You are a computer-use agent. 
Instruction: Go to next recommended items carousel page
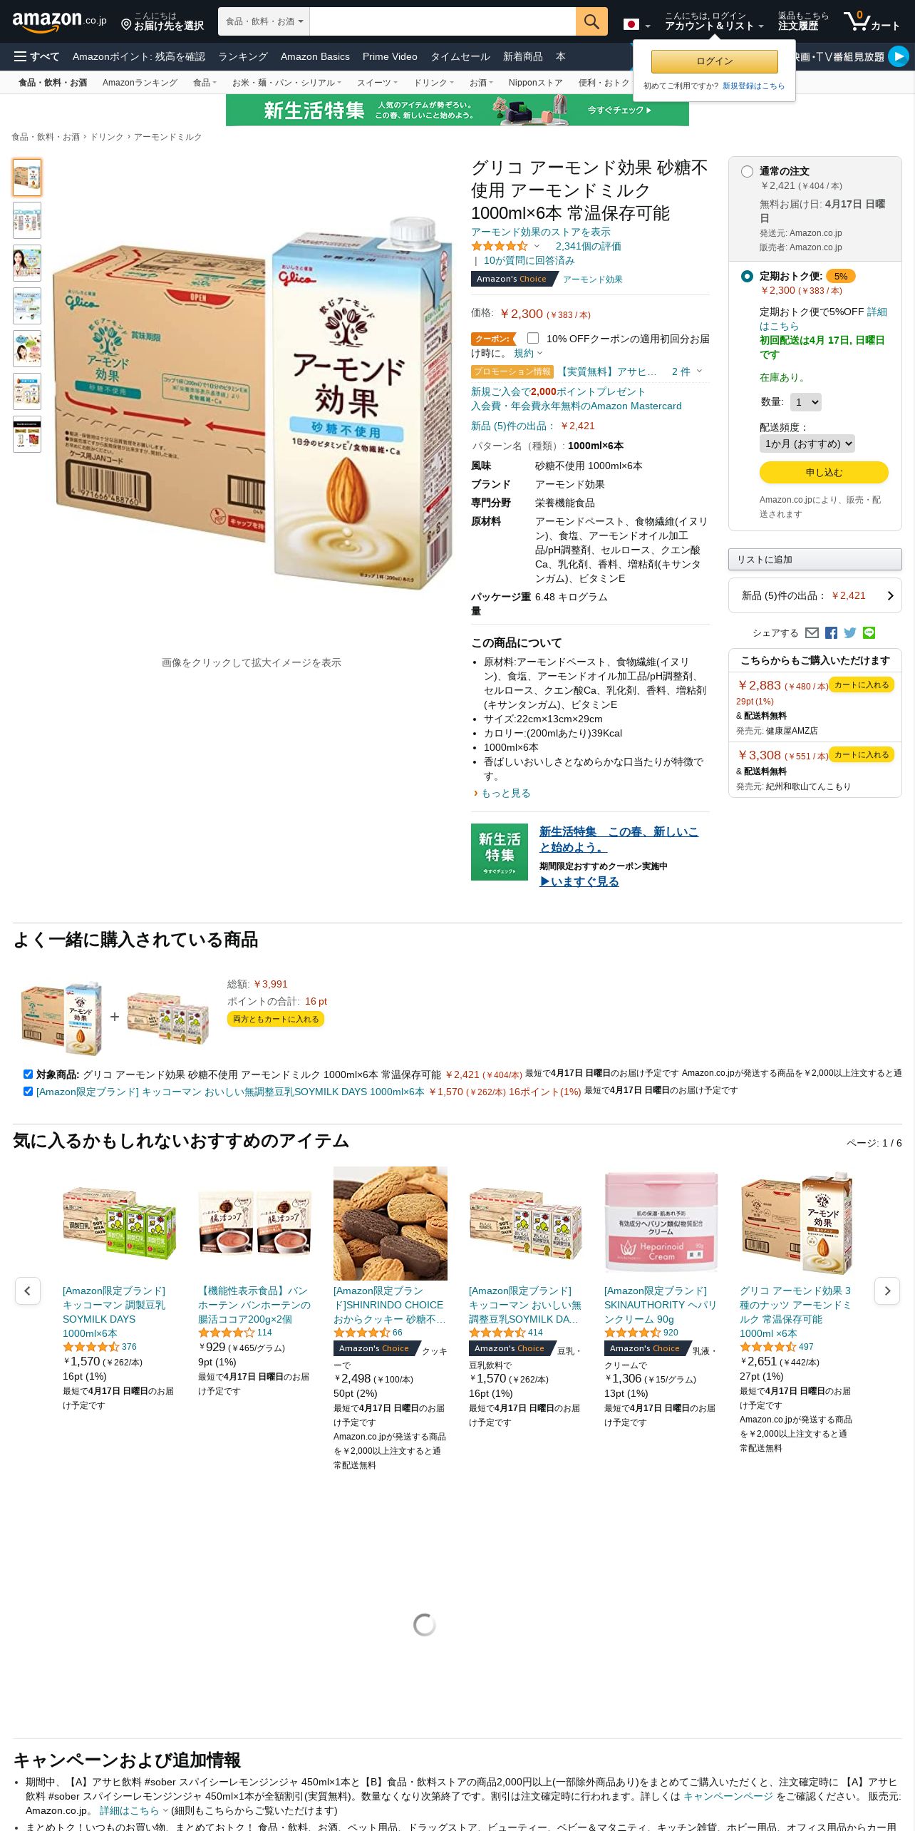[887, 1291]
